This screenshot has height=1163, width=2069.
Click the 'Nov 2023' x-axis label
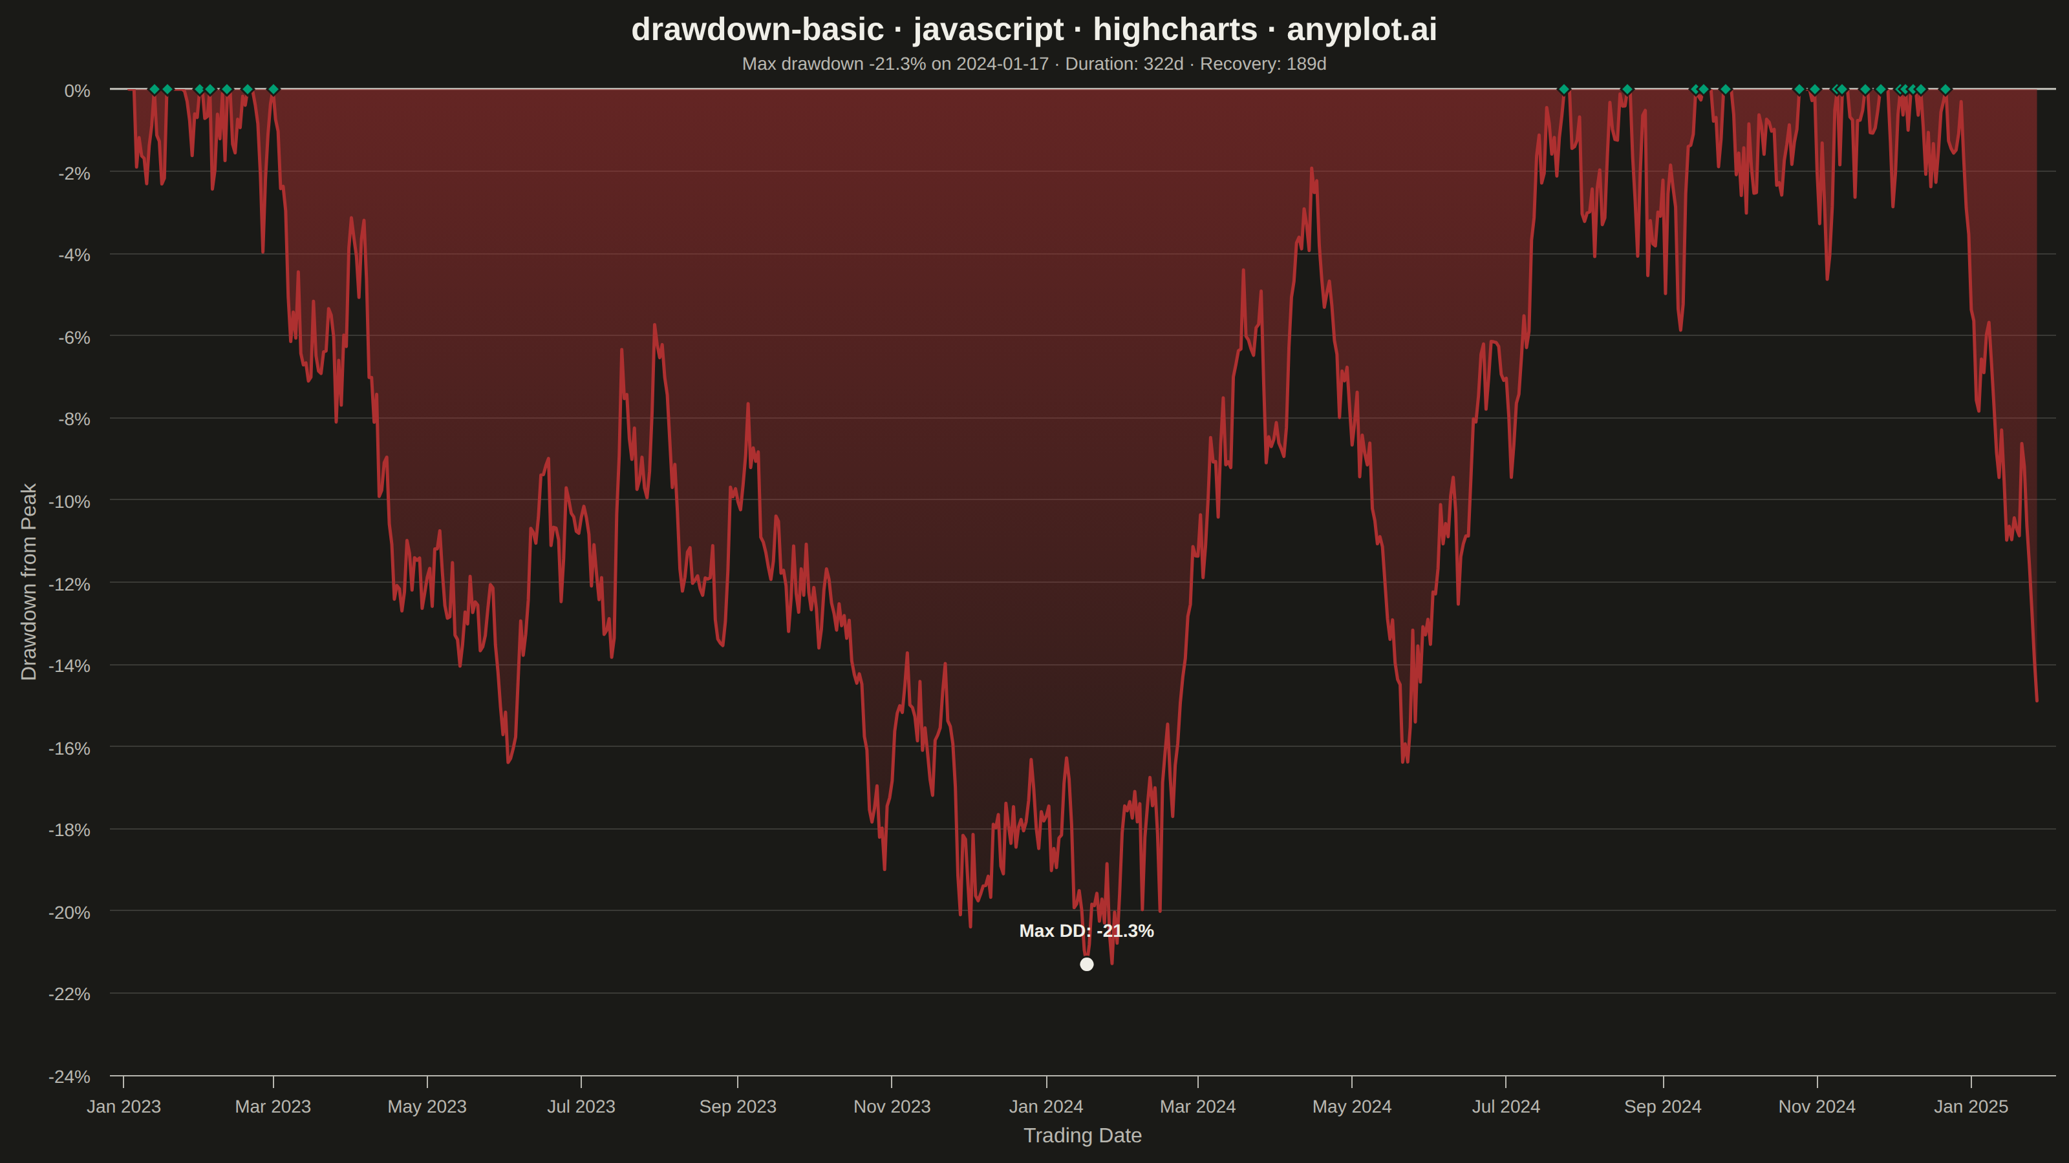[x=892, y=1107]
